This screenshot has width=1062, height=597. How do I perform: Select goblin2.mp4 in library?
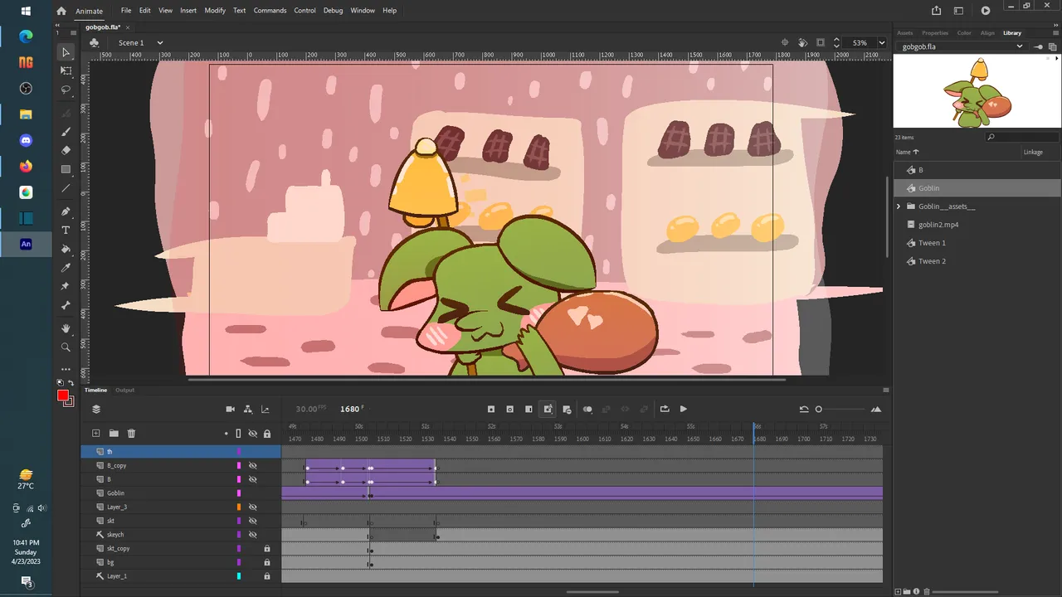[x=938, y=225]
